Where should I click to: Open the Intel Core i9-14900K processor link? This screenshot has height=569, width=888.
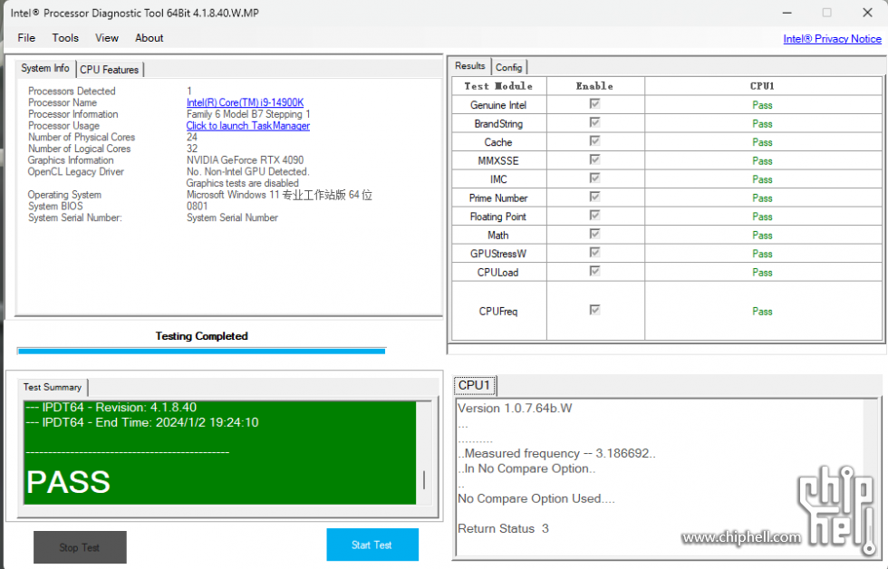246,102
